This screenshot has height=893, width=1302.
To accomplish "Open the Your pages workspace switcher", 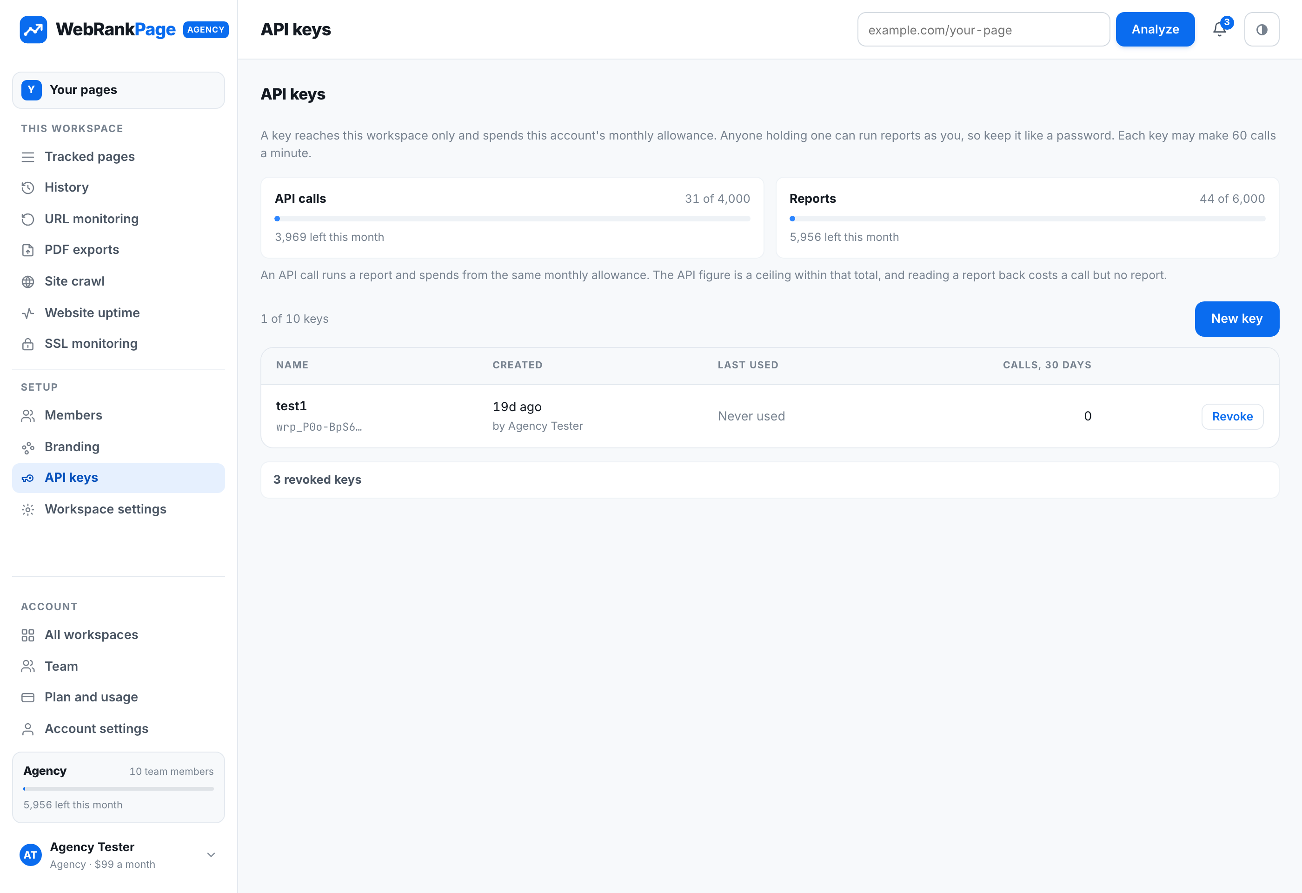I will click(x=118, y=90).
